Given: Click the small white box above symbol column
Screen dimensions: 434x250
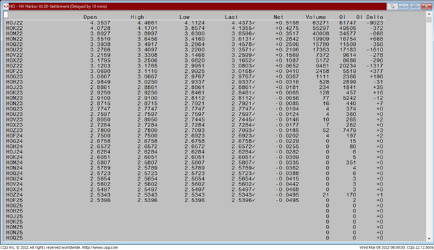Looking at the screenshot, I should (6, 15).
